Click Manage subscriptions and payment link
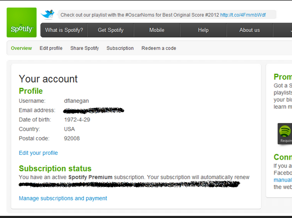 [63, 198]
